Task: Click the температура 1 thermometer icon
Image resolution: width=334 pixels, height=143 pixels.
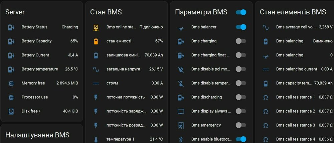Action: 96,139
